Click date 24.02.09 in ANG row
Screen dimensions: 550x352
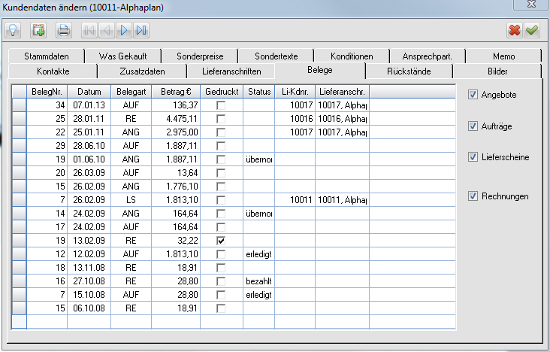point(89,214)
